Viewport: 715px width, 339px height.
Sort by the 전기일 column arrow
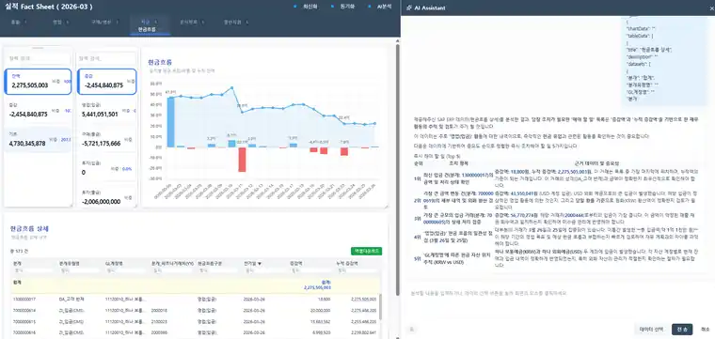coord(260,263)
